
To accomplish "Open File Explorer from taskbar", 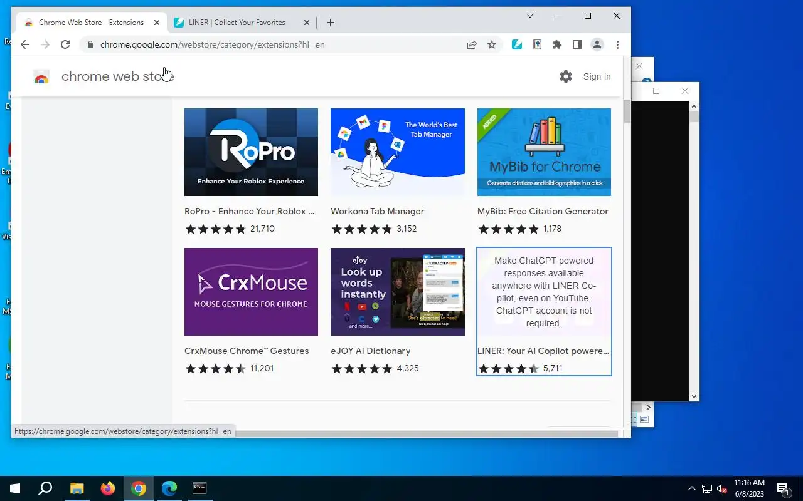I will pos(77,488).
